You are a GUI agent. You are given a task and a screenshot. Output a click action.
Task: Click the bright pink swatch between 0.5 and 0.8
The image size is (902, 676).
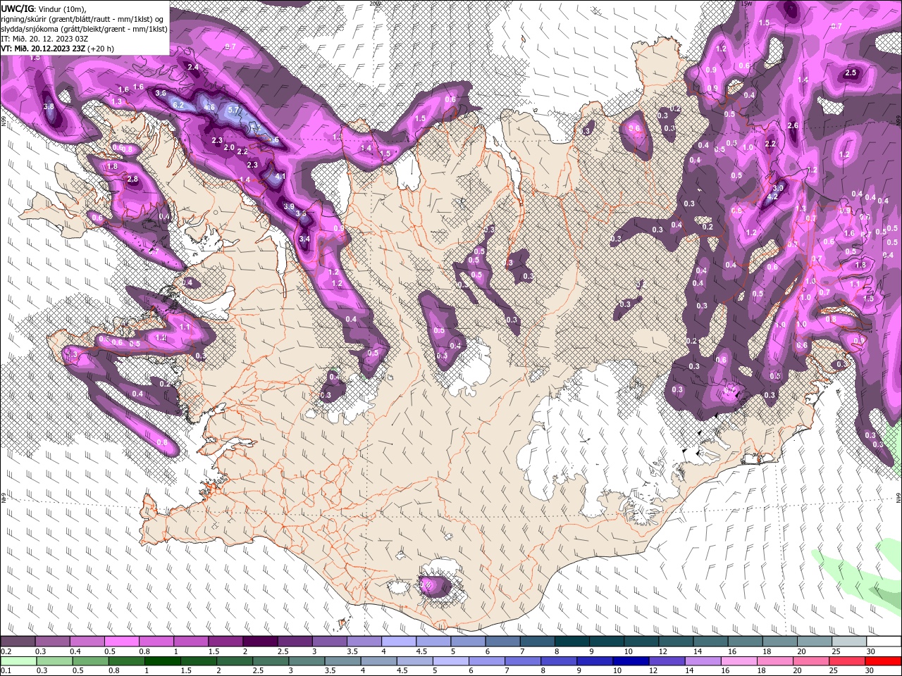tap(121, 641)
